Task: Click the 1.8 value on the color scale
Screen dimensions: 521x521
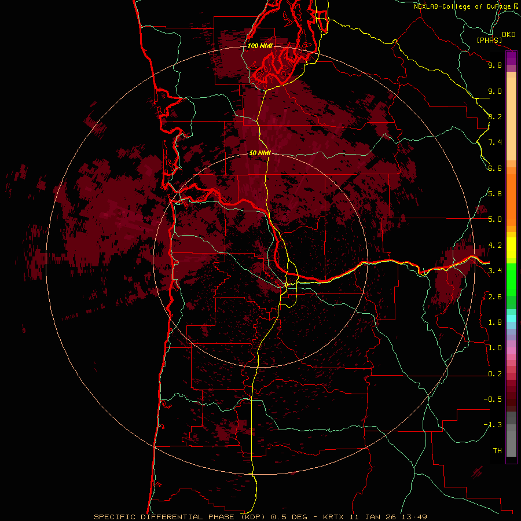Action: click(495, 322)
